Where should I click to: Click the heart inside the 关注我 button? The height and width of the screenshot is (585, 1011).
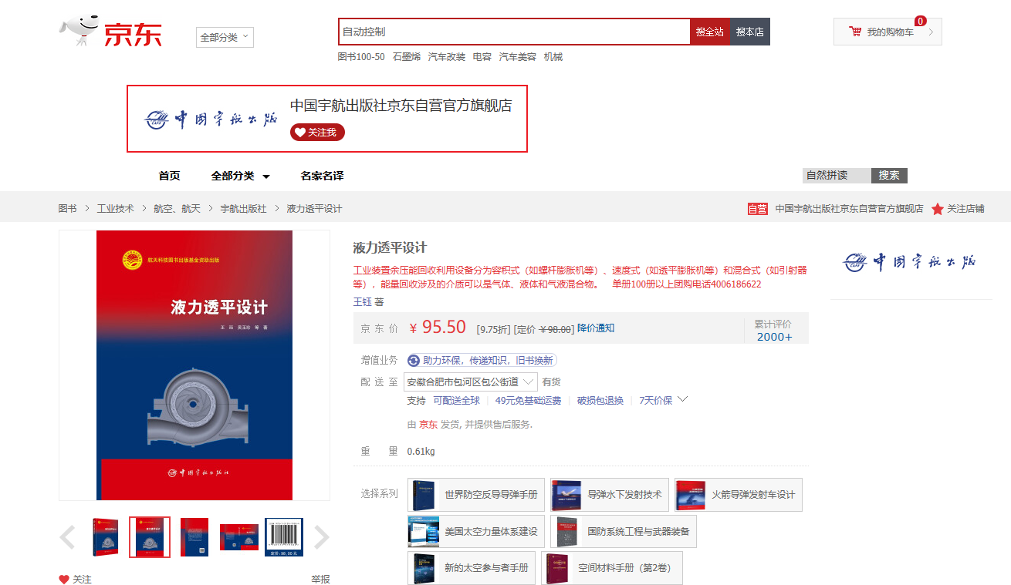(x=299, y=132)
